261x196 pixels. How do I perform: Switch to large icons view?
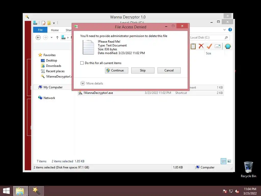tap(229, 161)
